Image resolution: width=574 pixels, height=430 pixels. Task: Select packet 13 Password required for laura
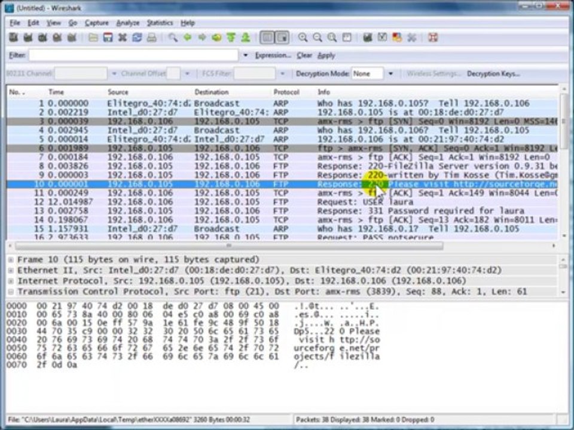(x=282, y=211)
